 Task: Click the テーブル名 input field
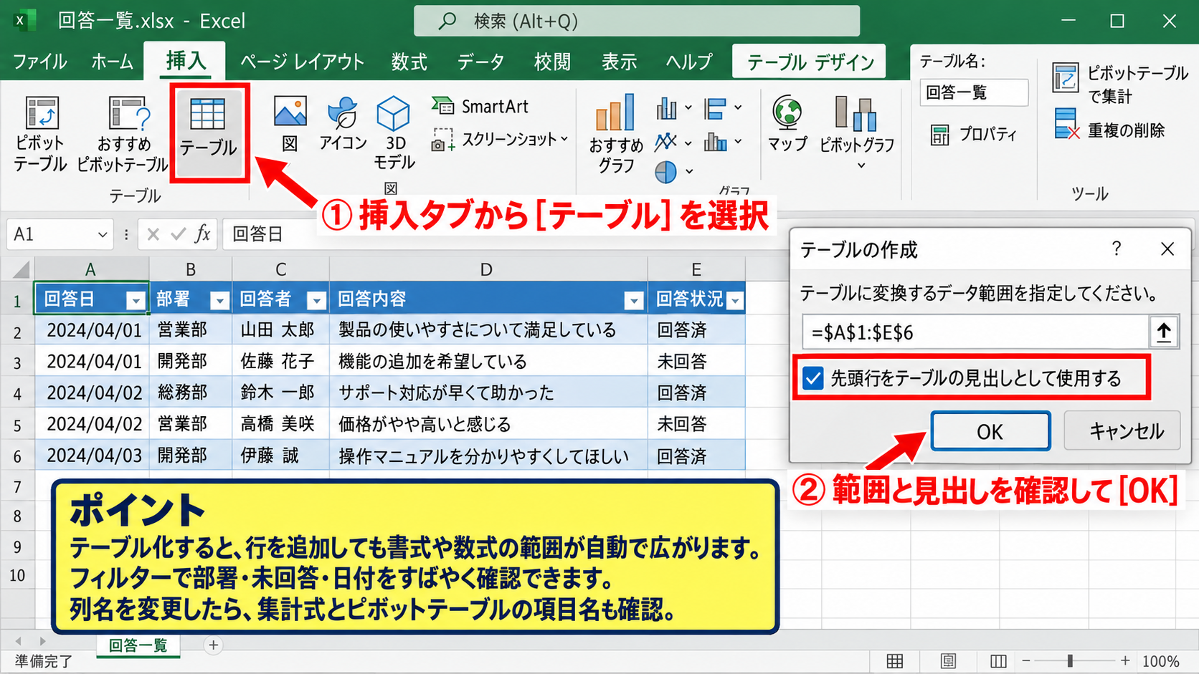pos(975,92)
